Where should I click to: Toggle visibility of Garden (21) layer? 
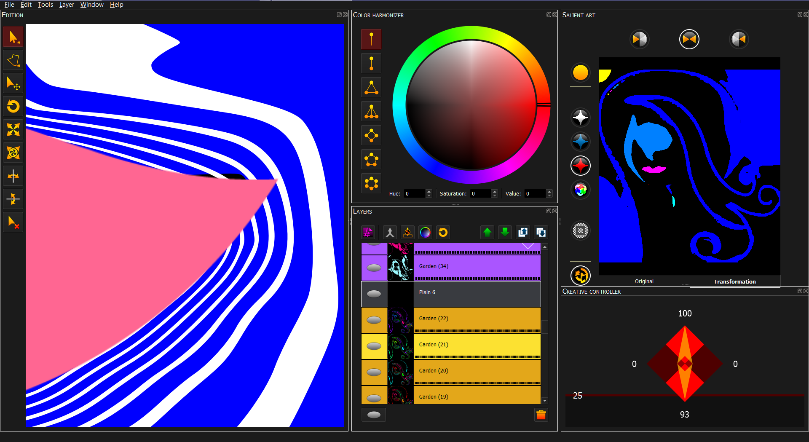[374, 346]
